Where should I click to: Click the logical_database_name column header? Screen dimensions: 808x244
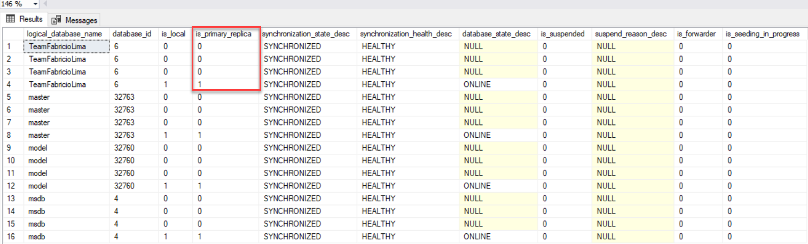[x=64, y=34]
